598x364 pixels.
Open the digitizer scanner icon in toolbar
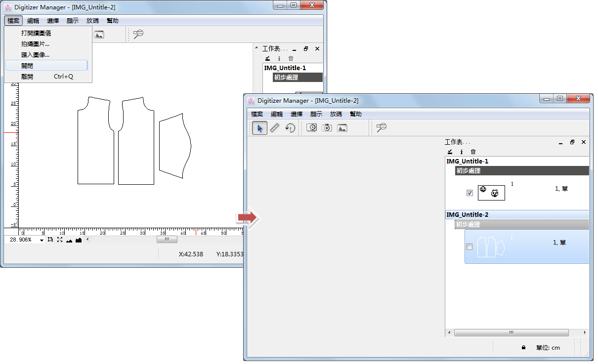tap(312, 128)
